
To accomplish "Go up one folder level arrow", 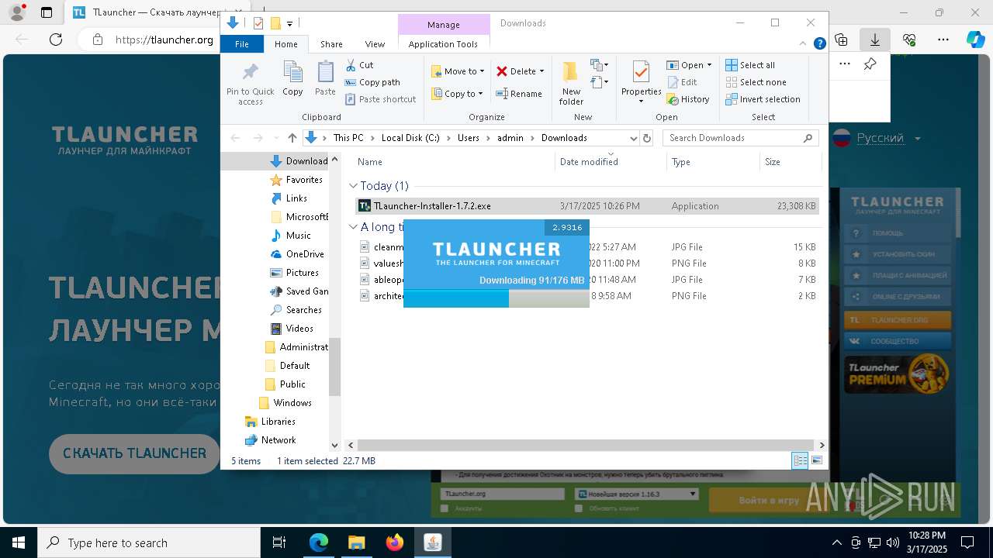I will click(292, 138).
